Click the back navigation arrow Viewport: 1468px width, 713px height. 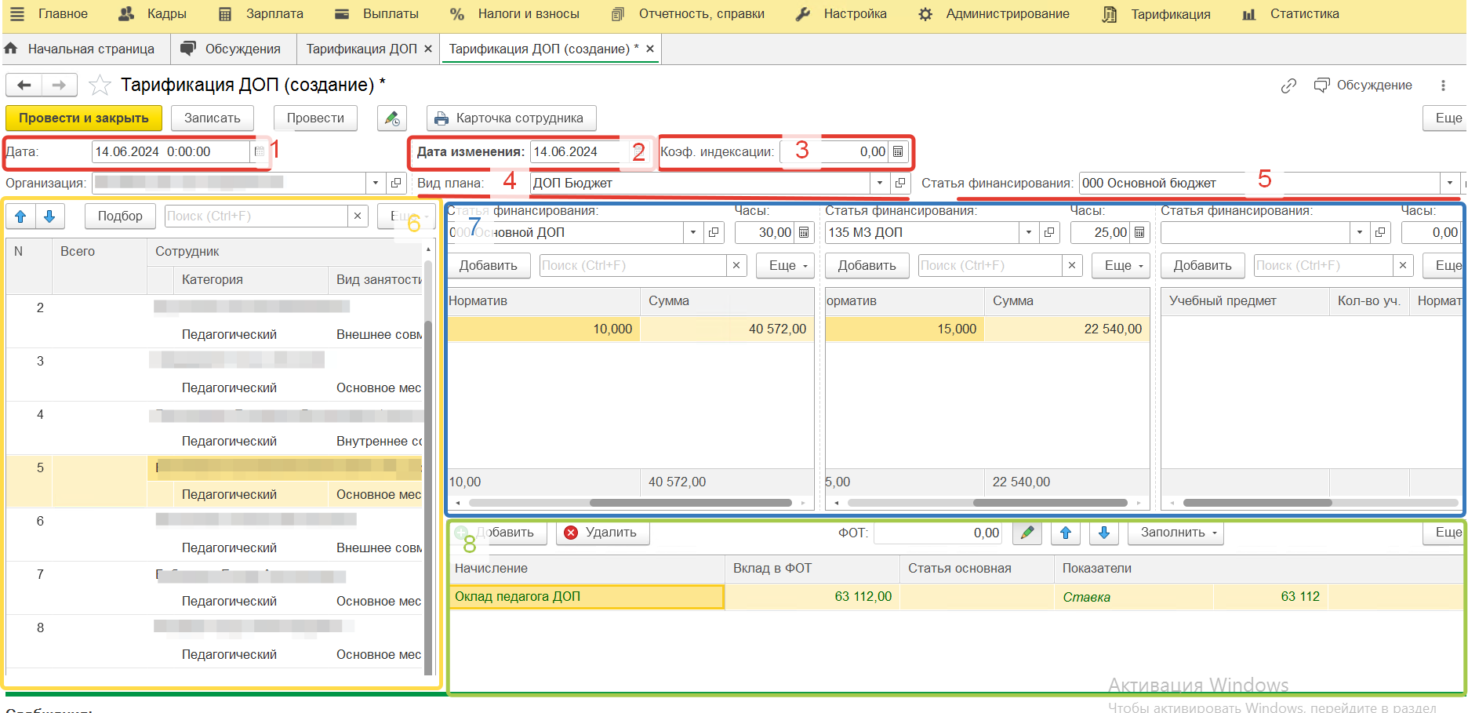[x=24, y=85]
